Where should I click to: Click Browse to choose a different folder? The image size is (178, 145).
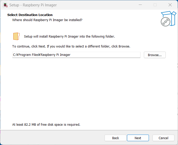(155, 55)
